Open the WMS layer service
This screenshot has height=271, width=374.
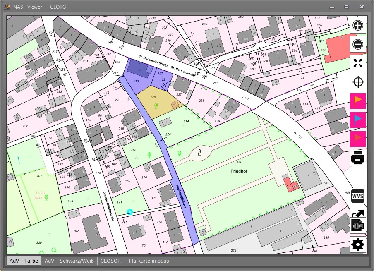pos(358,196)
